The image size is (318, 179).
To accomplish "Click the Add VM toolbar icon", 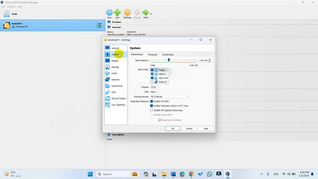I will pos(117,14).
